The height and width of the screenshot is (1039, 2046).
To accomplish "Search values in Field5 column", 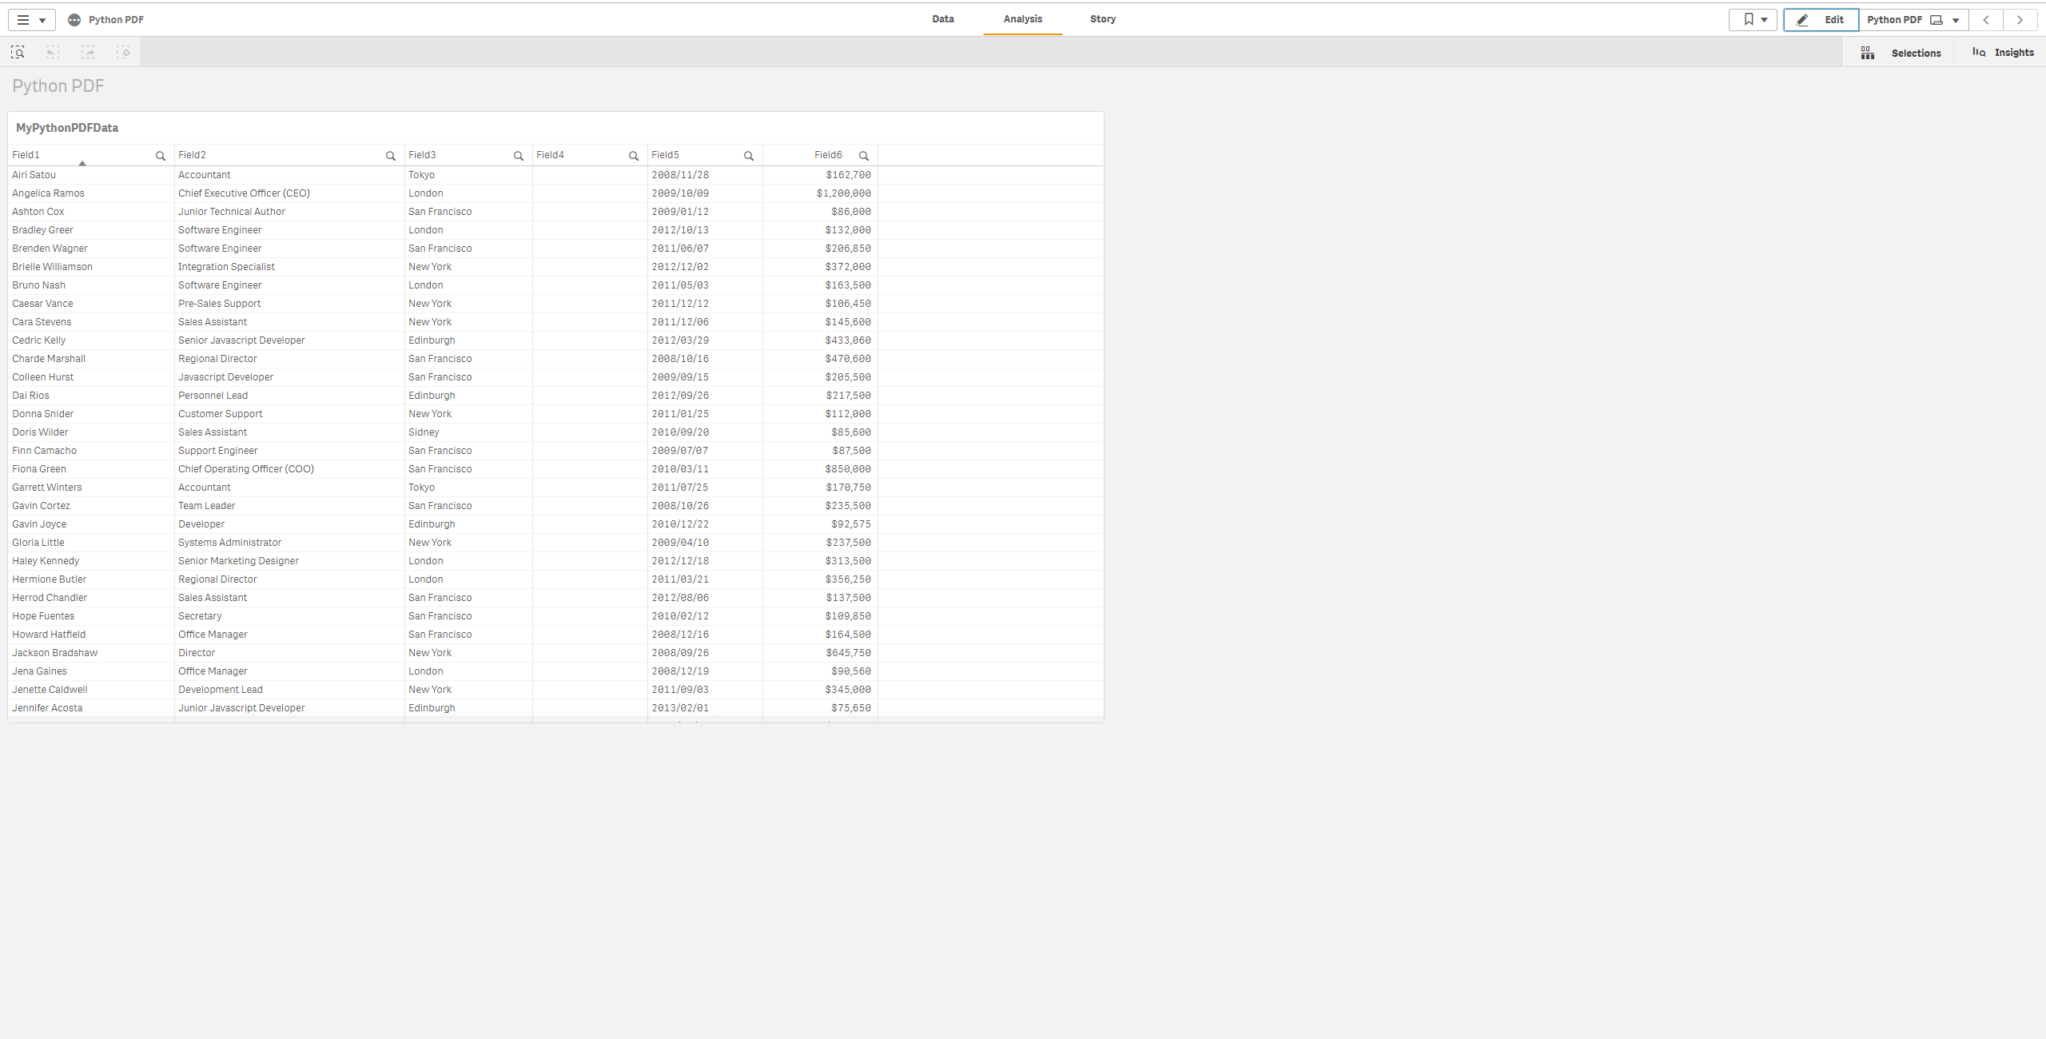I will [749, 156].
